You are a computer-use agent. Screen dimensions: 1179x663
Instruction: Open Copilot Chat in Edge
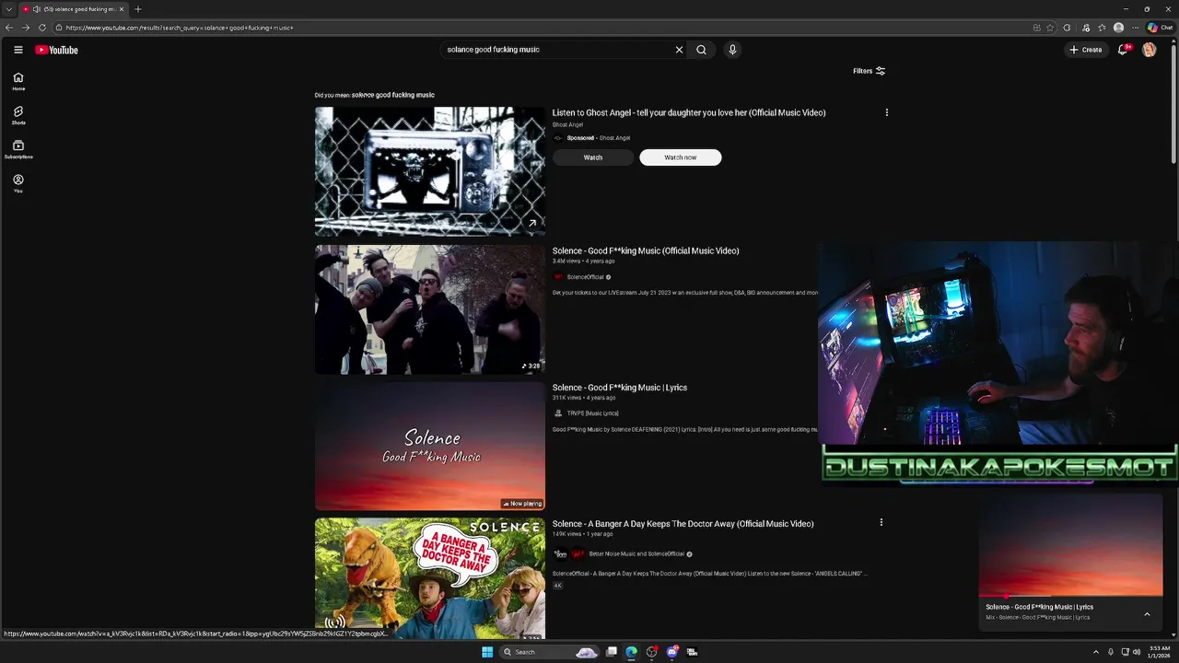tap(1161, 28)
